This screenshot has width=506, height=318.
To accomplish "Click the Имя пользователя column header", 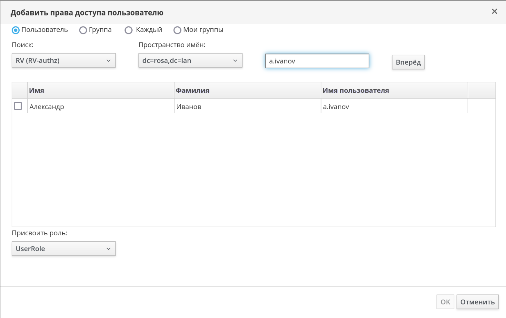I will pos(356,90).
